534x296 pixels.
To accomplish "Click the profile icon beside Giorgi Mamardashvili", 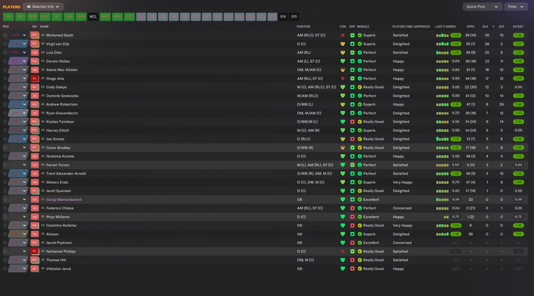I will (43, 200).
